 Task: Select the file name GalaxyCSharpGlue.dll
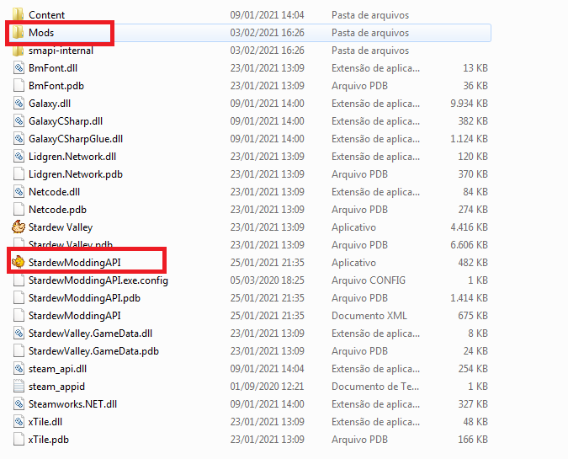(76, 139)
